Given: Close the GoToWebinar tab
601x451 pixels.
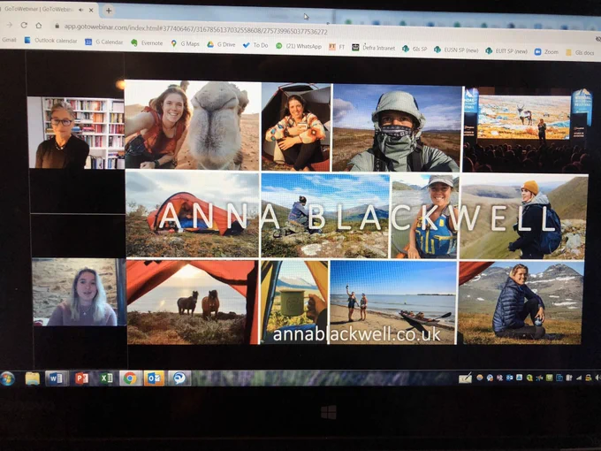Looking at the screenshot, I should point(91,11).
